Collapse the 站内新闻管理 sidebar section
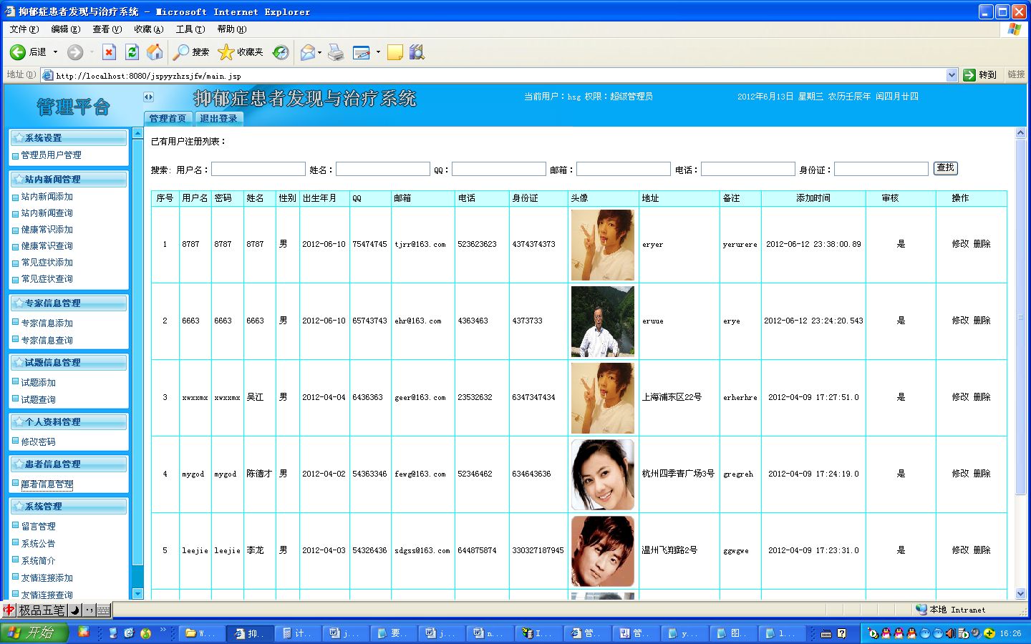 tap(68, 179)
